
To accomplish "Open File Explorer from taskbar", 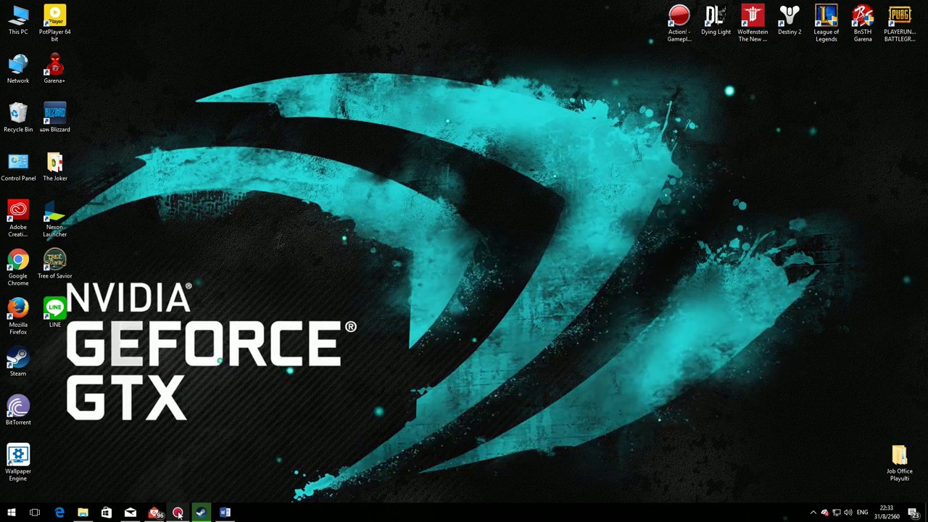I will [83, 513].
